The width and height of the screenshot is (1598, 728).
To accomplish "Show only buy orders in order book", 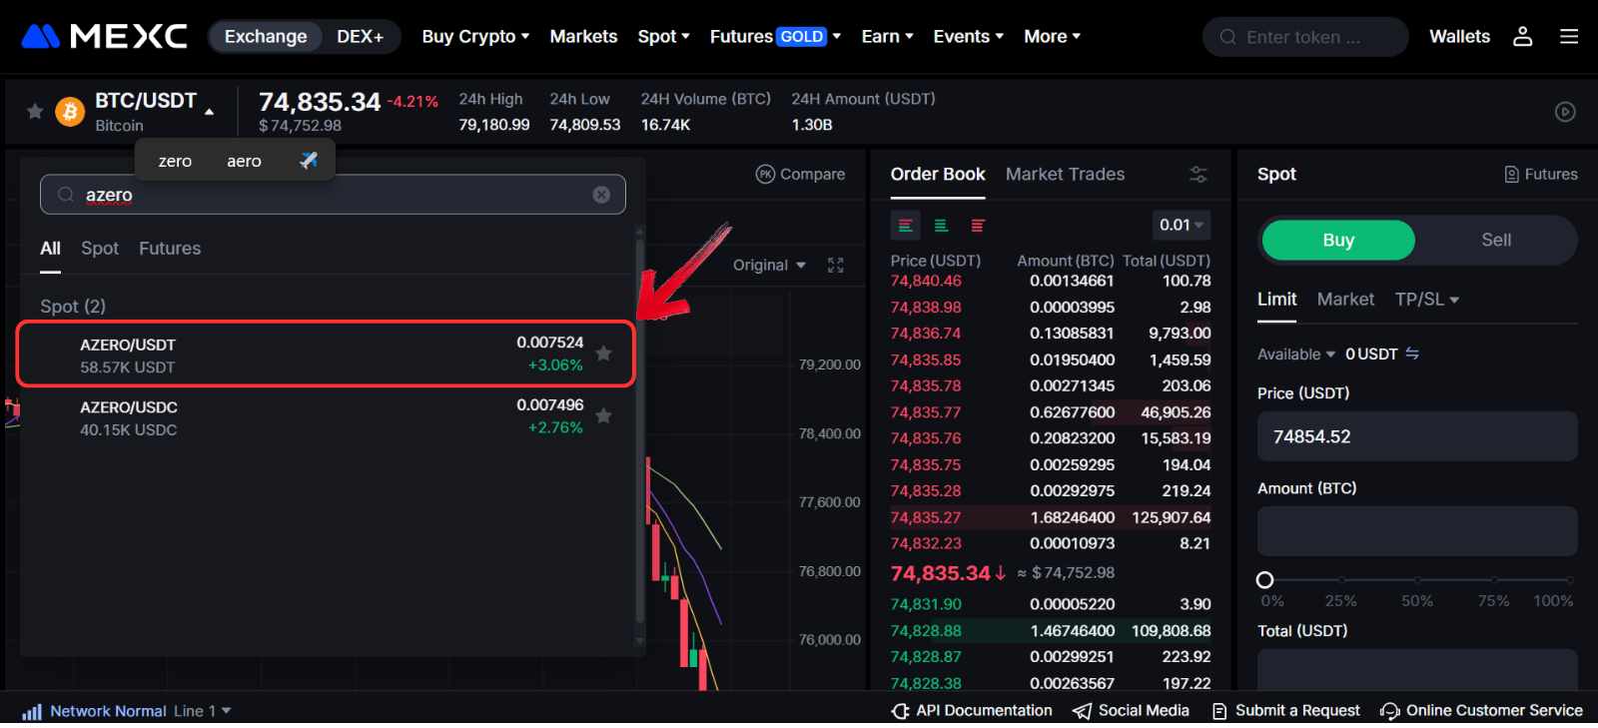I will pos(941,226).
